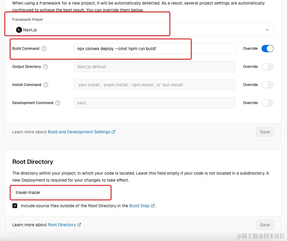Click the Root Directory heading
This screenshot has height=241, width=287.
point(33,162)
